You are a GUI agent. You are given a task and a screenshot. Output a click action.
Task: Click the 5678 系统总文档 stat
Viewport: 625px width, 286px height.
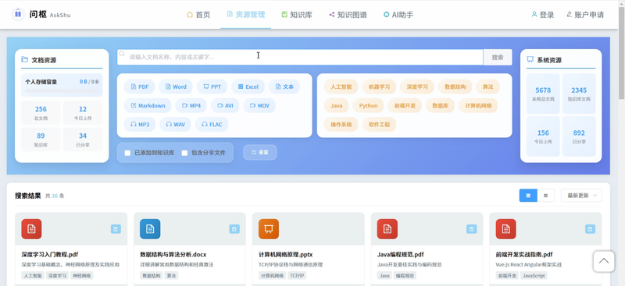[x=543, y=94]
